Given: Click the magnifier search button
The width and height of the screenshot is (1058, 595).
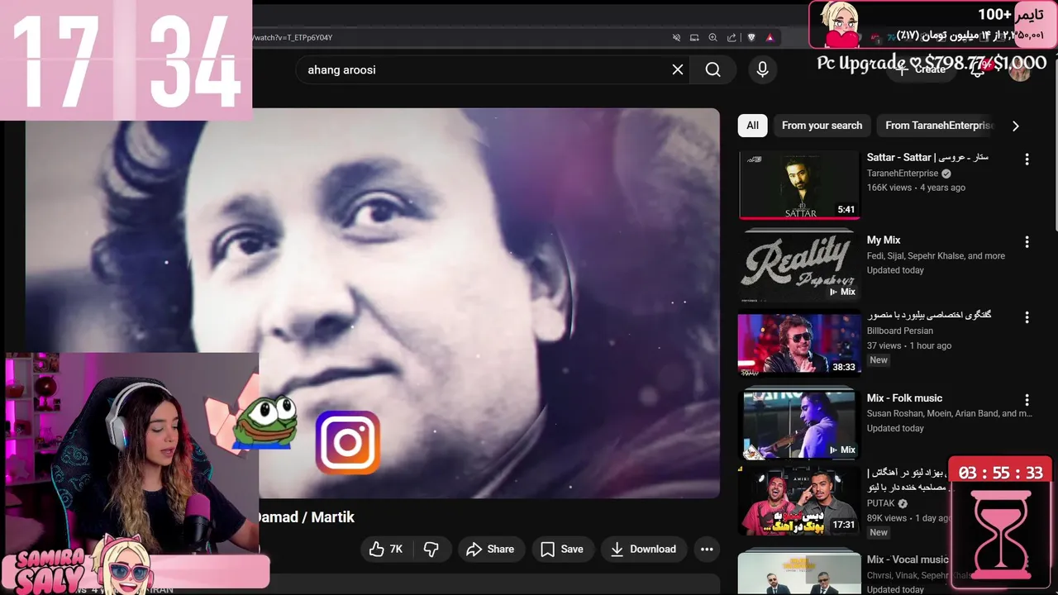Looking at the screenshot, I should tap(712, 69).
